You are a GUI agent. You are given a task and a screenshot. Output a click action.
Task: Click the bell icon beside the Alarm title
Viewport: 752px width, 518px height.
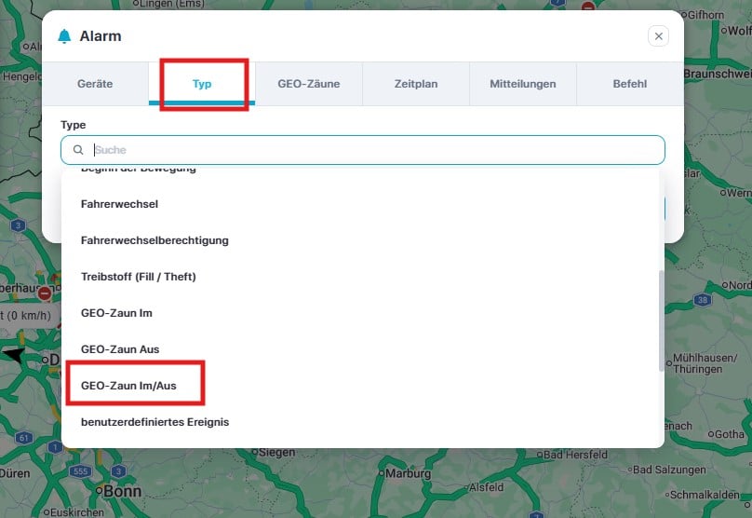(64, 36)
